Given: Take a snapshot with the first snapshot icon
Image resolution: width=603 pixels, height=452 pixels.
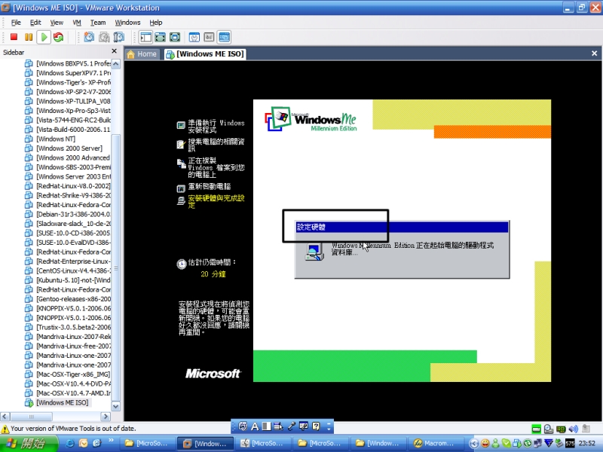Looking at the screenshot, I should pyautogui.click(x=89, y=37).
